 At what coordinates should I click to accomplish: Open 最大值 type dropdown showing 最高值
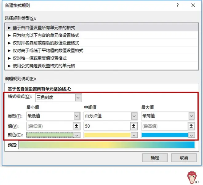point(168,116)
